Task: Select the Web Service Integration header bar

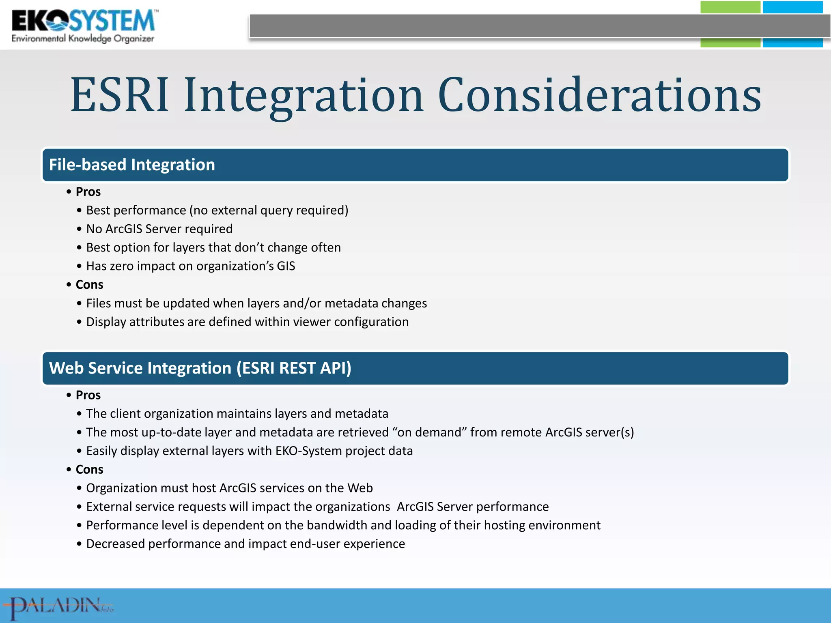Action: point(415,368)
